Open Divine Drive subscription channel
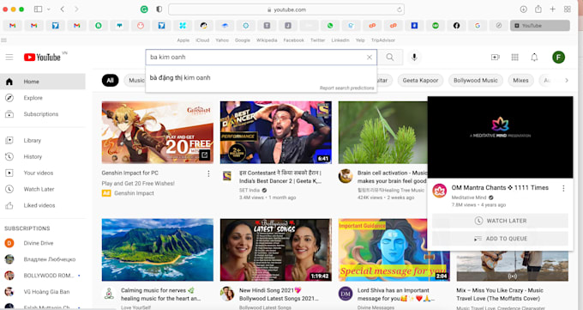 pyautogui.click(x=43, y=243)
